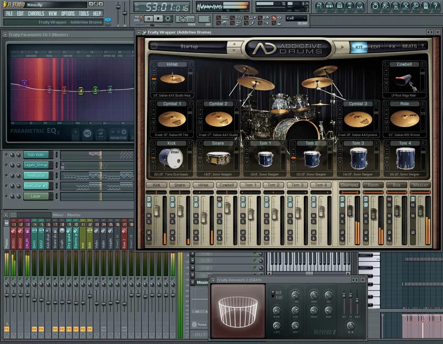Viewport: 443px width, 344px height.
Task: Open the CHANNELS menu
Action: point(36,13)
